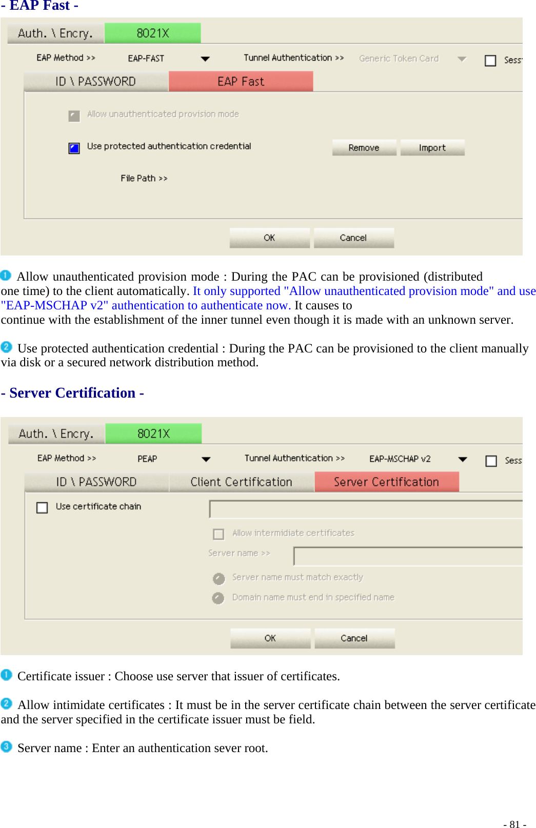Screen dimensions: 536x828
Task: Open the Client Certification tab
Action: tap(242, 482)
